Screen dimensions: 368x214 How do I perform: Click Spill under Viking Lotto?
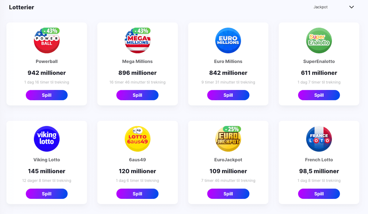pos(47,194)
